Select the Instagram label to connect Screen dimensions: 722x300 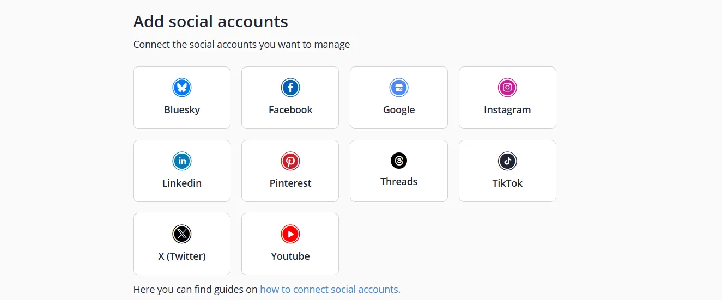pos(507,109)
